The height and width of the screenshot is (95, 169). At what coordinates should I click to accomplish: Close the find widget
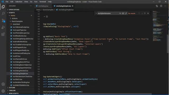click(x=148, y=13)
